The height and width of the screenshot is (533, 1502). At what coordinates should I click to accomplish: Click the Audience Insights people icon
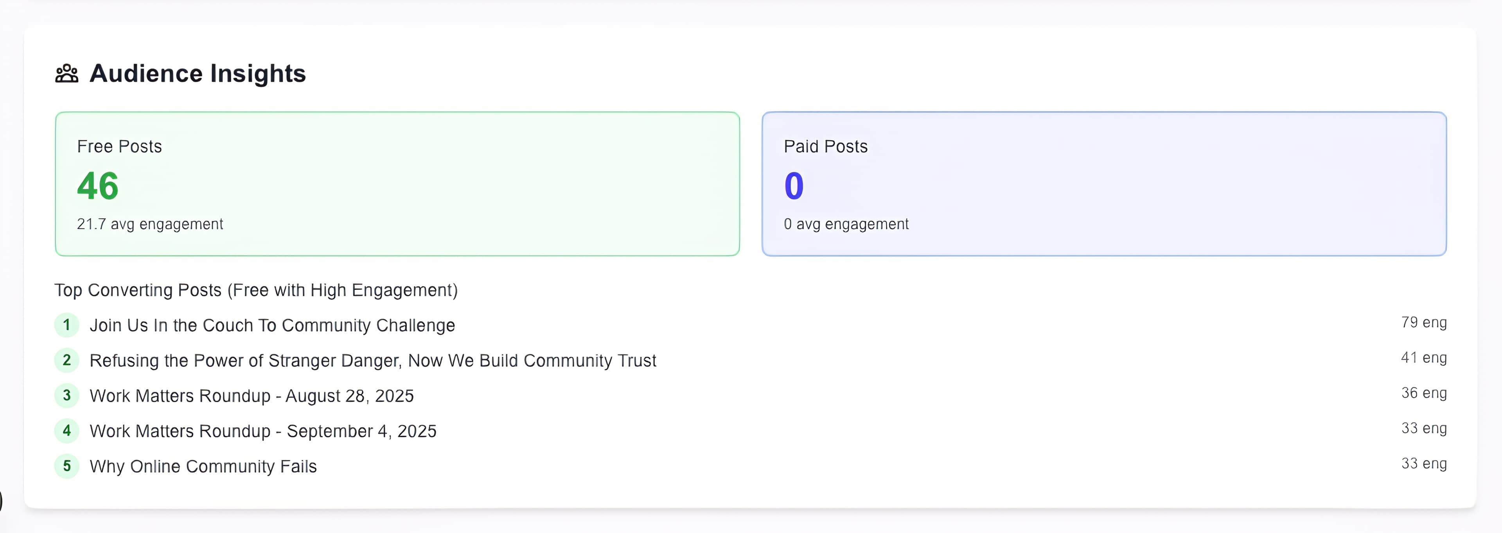pyautogui.click(x=66, y=74)
